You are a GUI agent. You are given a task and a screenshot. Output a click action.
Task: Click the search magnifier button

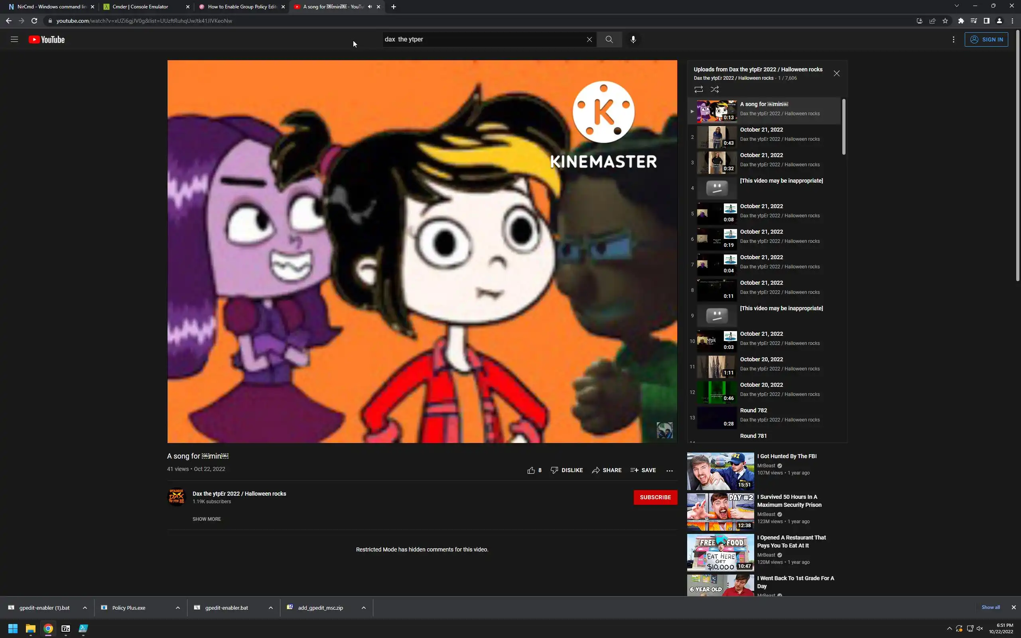609,39
